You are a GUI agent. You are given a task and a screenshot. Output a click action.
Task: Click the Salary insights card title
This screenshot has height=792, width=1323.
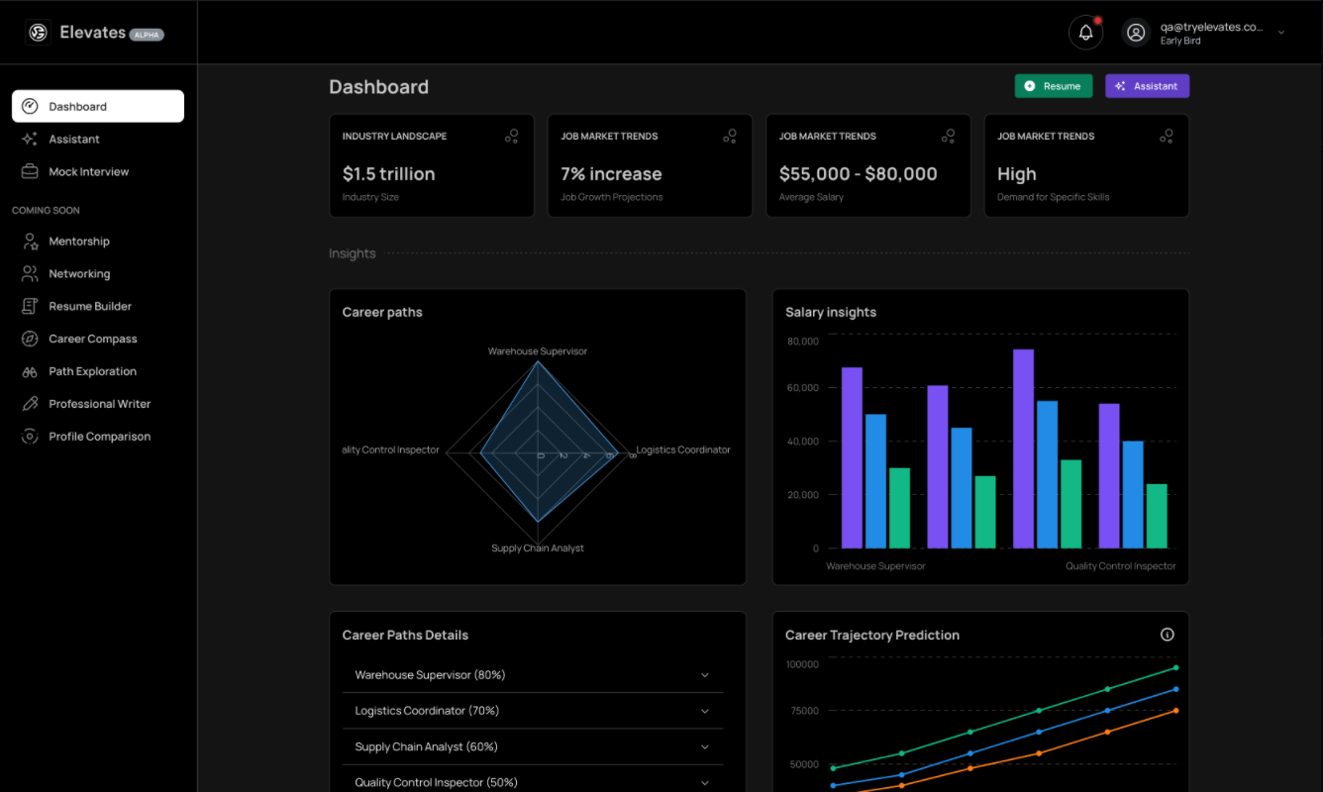coord(831,312)
